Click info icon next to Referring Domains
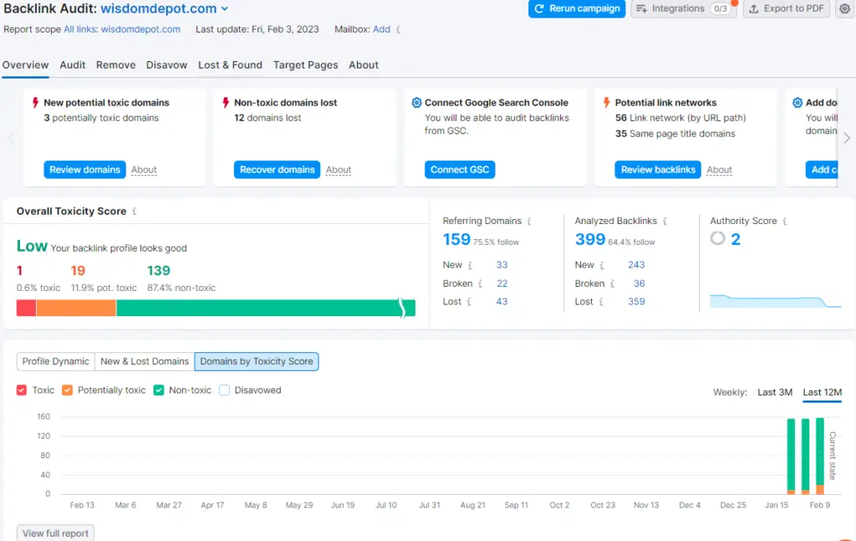 [x=529, y=221]
